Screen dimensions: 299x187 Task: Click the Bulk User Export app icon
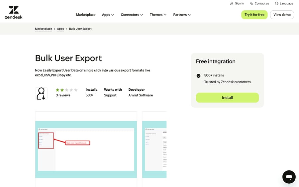pos(41,93)
